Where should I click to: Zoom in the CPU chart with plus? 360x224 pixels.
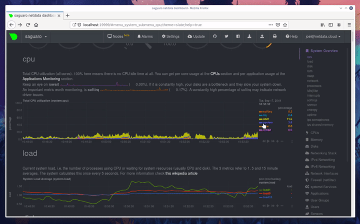pos(277,141)
